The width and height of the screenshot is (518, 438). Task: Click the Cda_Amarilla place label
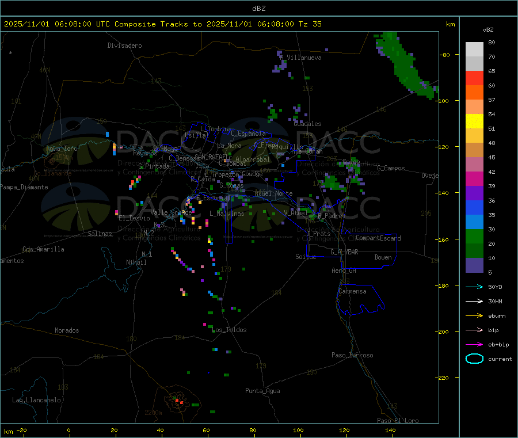[43, 249]
